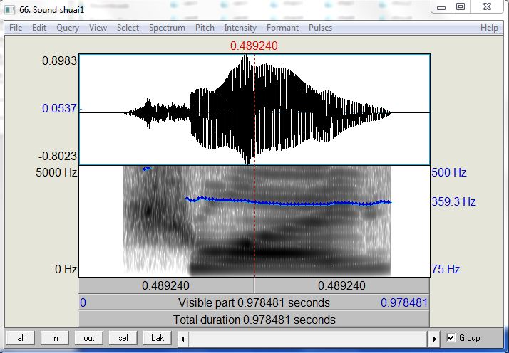Click the red cursor time 0.489240 label
The image size is (509, 353).
tap(254, 46)
